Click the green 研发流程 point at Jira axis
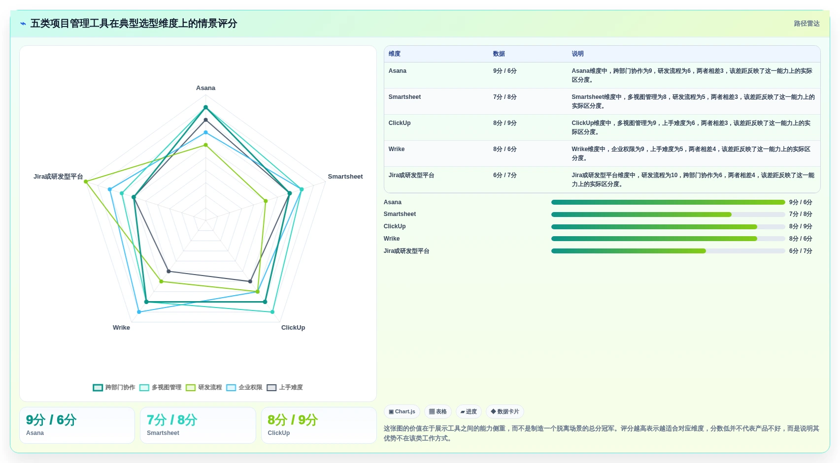Image resolution: width=840 pixels, height=463 pixels. pos(86,182)
